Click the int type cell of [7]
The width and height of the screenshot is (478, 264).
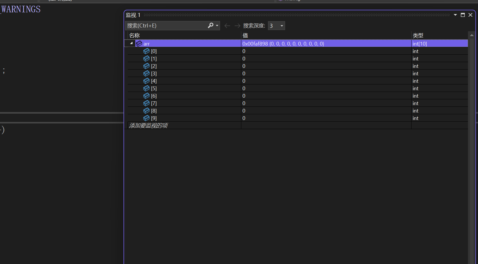pyautogui.click(x=440, y=103)
